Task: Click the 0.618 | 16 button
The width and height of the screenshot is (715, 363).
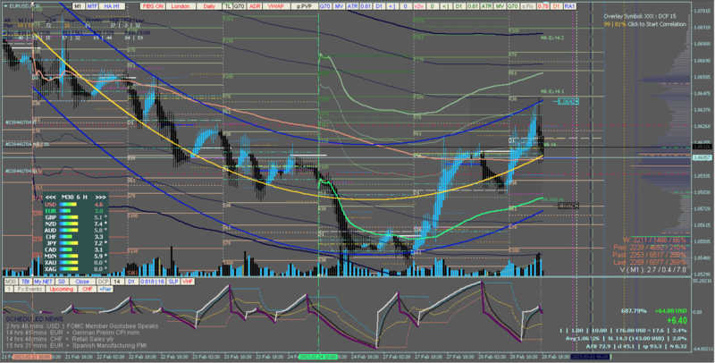Action: click(152, 282)
